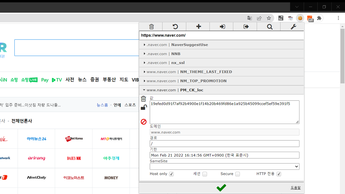Open the 부동산 menu item

tap(109, 80)
